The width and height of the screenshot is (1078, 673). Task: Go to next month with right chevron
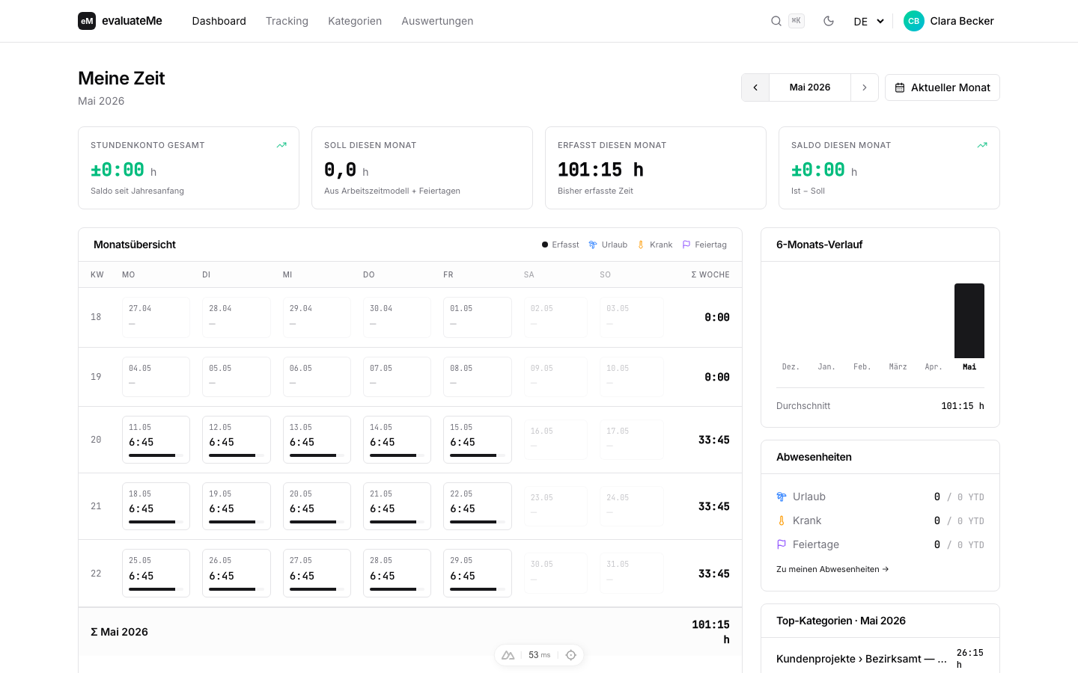(865, 87)
